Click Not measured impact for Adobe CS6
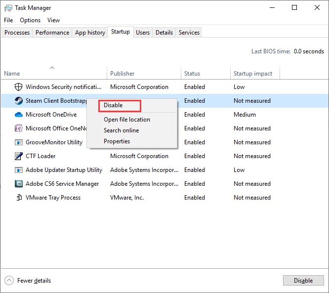The image size is (329, 293). coord(252,184)
